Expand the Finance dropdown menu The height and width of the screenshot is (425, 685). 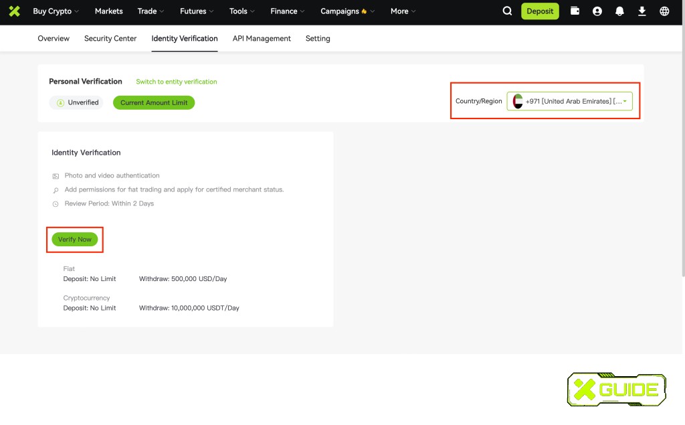click(288, 11)
